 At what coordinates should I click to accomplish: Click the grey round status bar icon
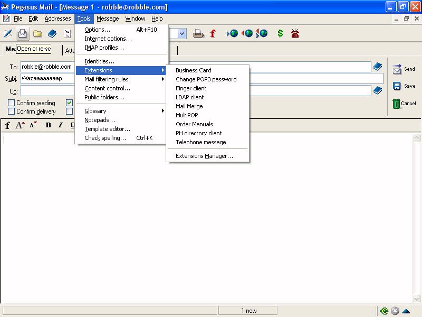coord(395,311)
